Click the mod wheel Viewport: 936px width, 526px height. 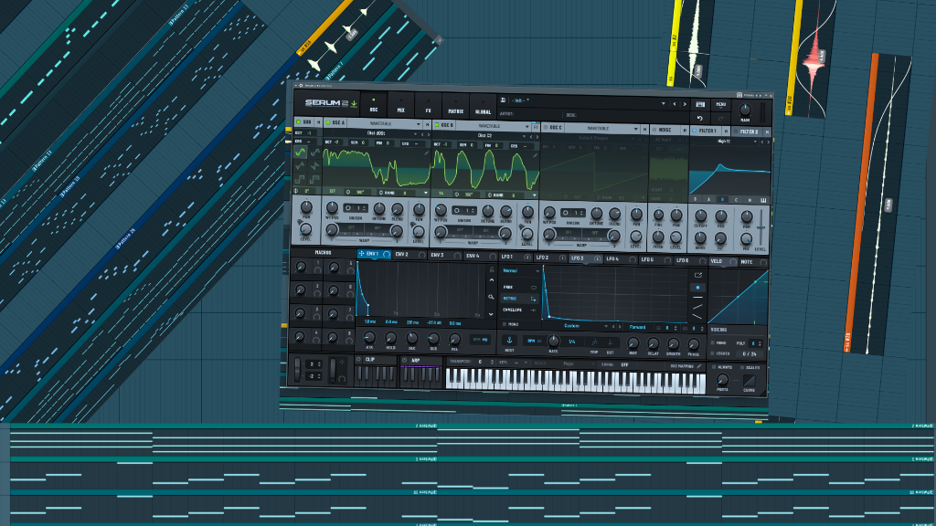333,371
